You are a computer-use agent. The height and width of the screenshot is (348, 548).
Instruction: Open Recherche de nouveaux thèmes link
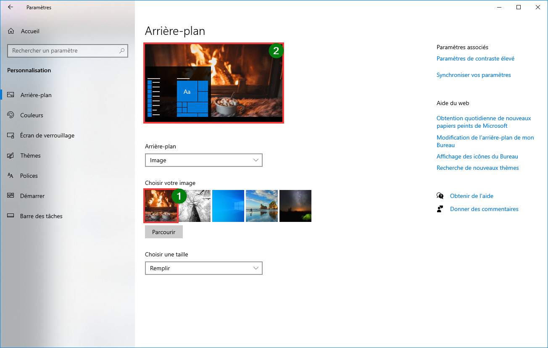tap(478, 168)
